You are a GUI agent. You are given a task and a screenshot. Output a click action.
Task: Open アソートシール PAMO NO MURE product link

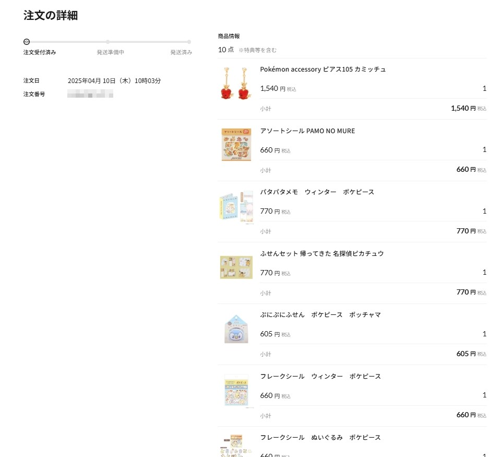[307, 131]
